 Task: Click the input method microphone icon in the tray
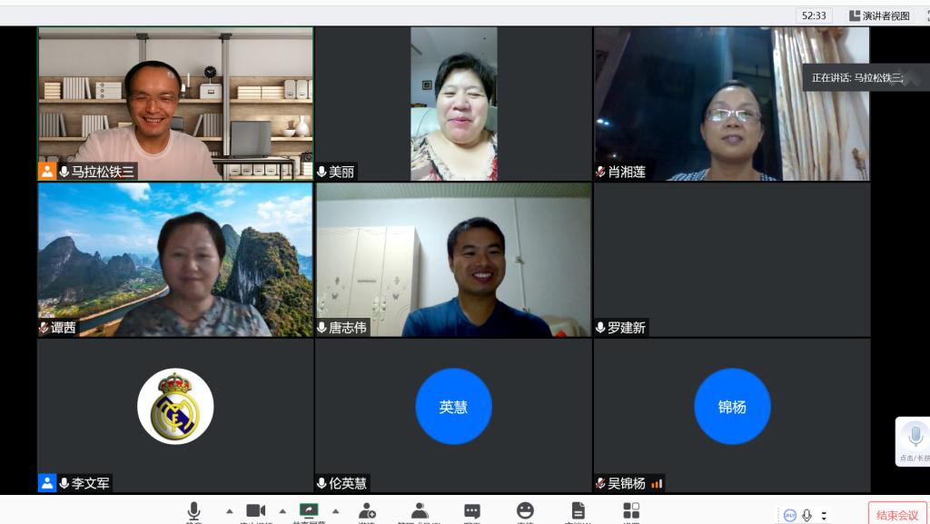(x=806, y=516)
